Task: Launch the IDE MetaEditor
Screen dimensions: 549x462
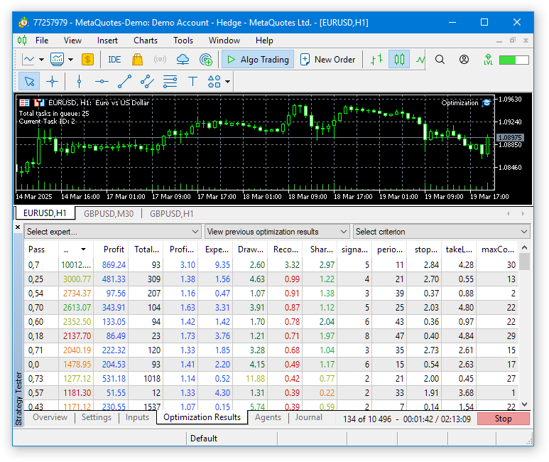Action: (114, 60)
